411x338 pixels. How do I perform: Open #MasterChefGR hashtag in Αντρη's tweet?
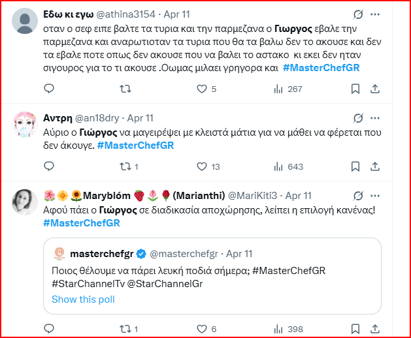click(135, 145)
